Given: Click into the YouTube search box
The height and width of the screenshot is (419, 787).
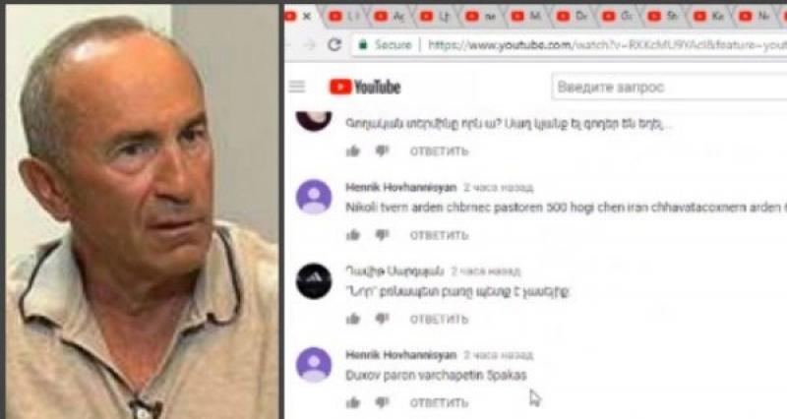Looking at the screenshot, I should tap(669, 88).
